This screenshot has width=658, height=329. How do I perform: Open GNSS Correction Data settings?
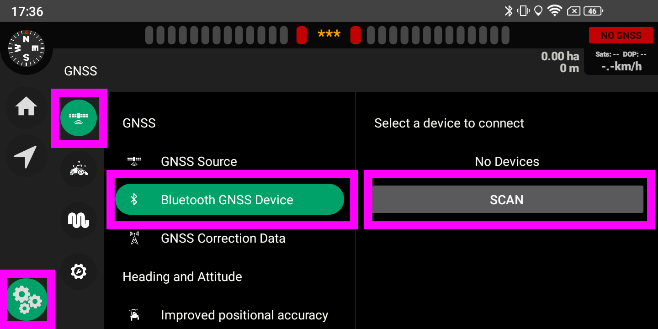(223, 238)
